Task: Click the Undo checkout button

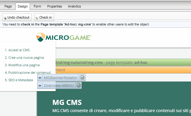Action: [17, 17]
